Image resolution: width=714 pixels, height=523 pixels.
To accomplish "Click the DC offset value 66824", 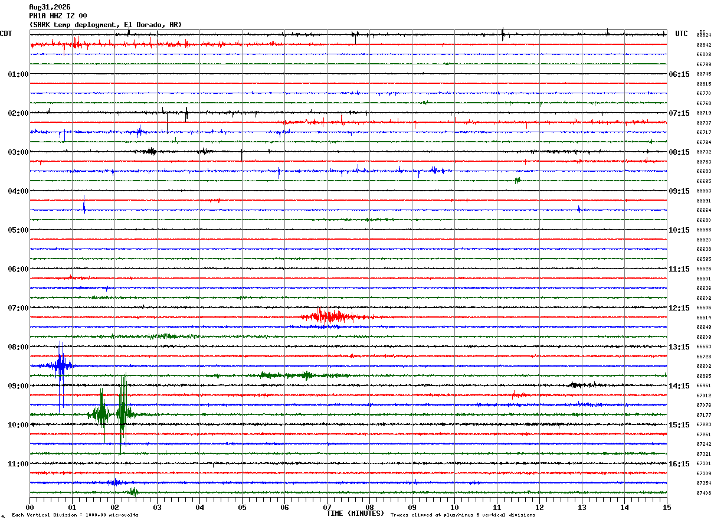I will point(703,35).
